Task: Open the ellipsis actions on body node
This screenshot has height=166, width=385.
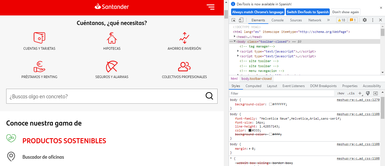Action: point(231,42)
